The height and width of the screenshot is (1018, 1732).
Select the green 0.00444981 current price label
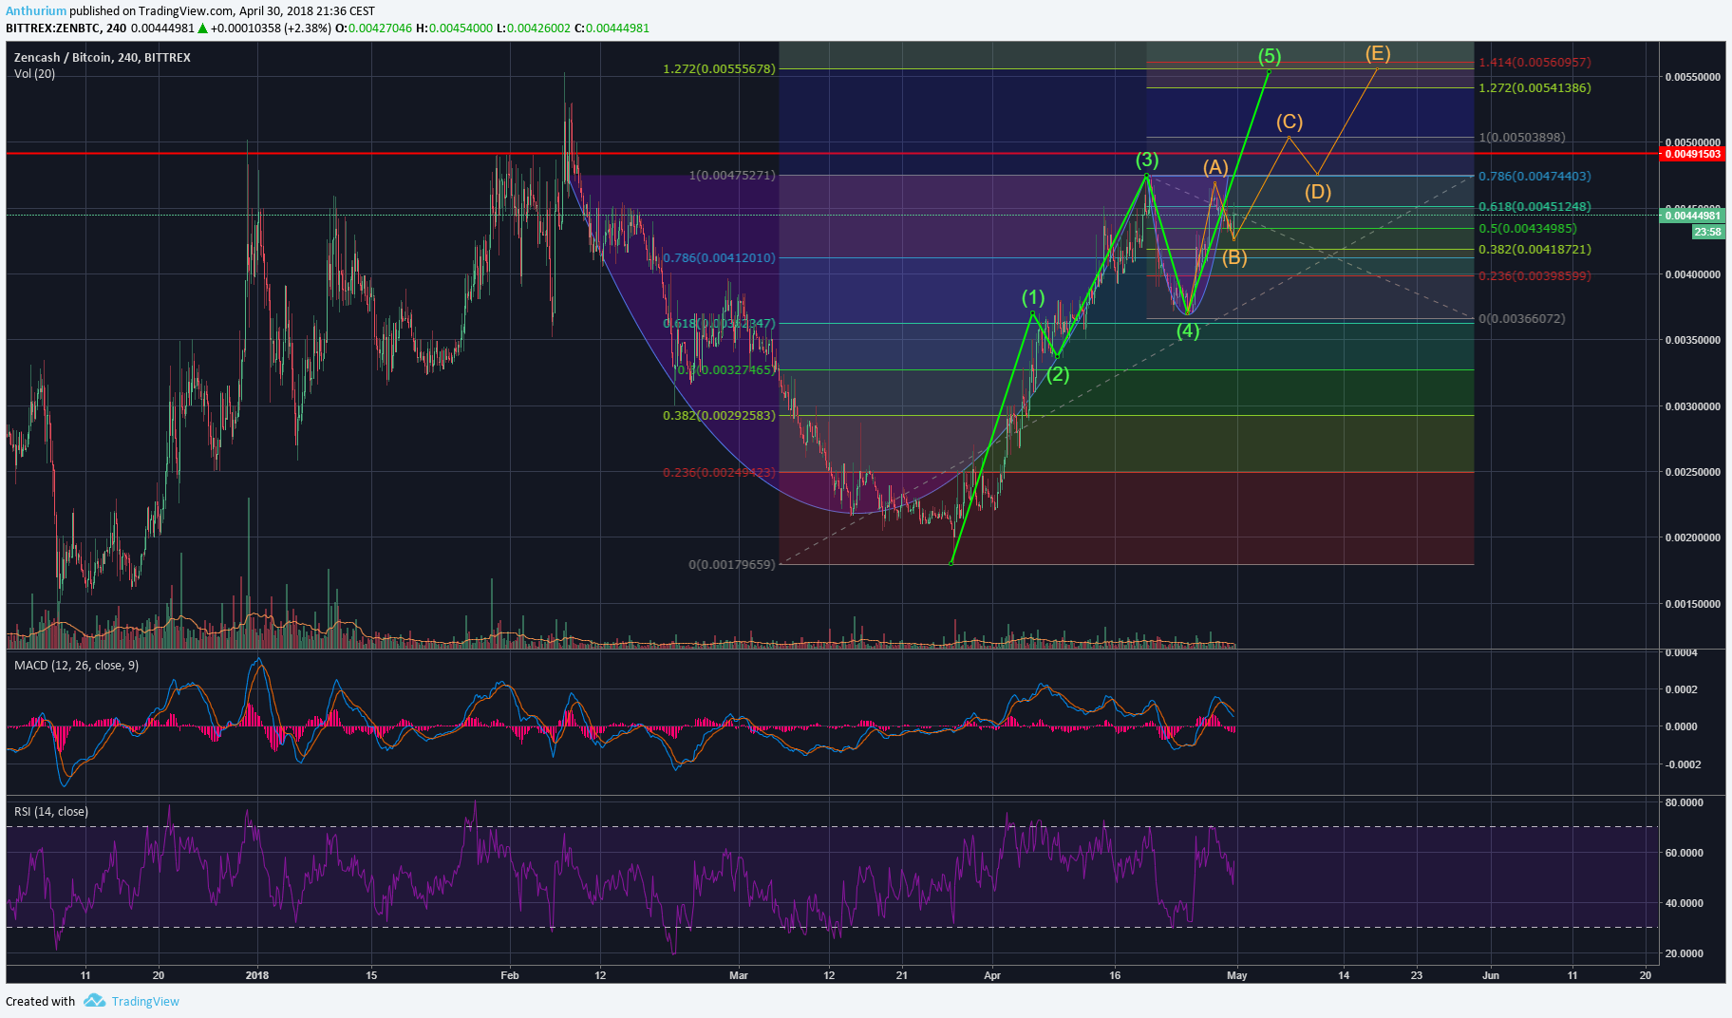[1693, 216]
